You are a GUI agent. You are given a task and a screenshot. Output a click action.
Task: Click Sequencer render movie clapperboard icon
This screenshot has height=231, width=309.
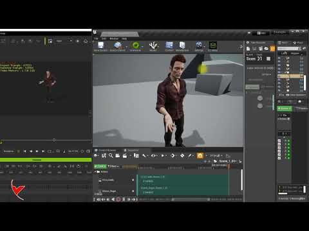[125, 155]
